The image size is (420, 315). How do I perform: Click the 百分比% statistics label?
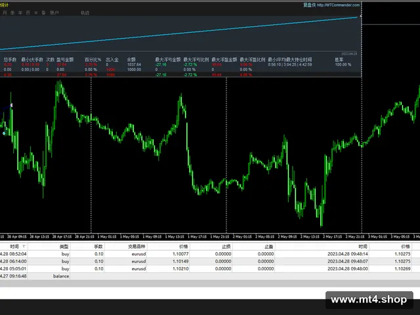click(93, 60)
